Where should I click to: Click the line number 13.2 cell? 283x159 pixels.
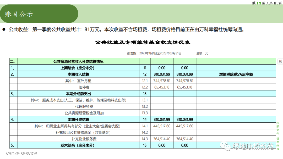[x=145, y=107]
